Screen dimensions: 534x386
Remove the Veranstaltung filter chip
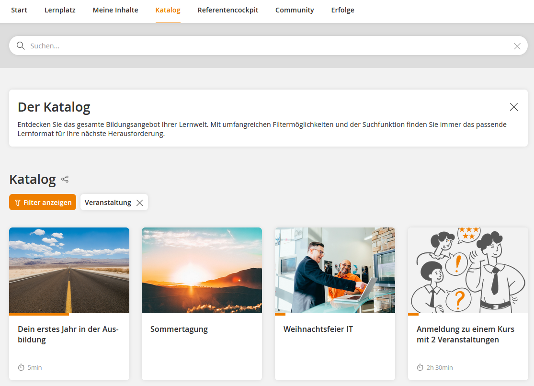139,203
